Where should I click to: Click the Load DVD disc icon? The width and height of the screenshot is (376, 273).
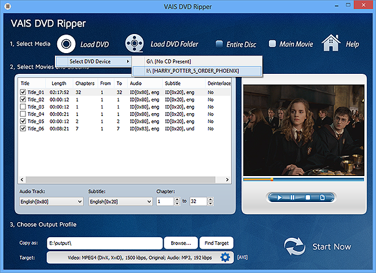[66, 44]
